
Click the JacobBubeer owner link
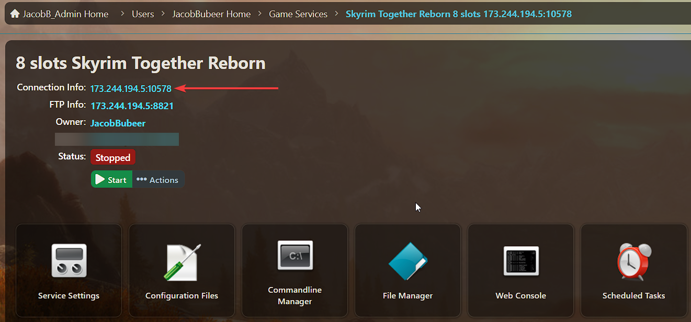(118, 123)
